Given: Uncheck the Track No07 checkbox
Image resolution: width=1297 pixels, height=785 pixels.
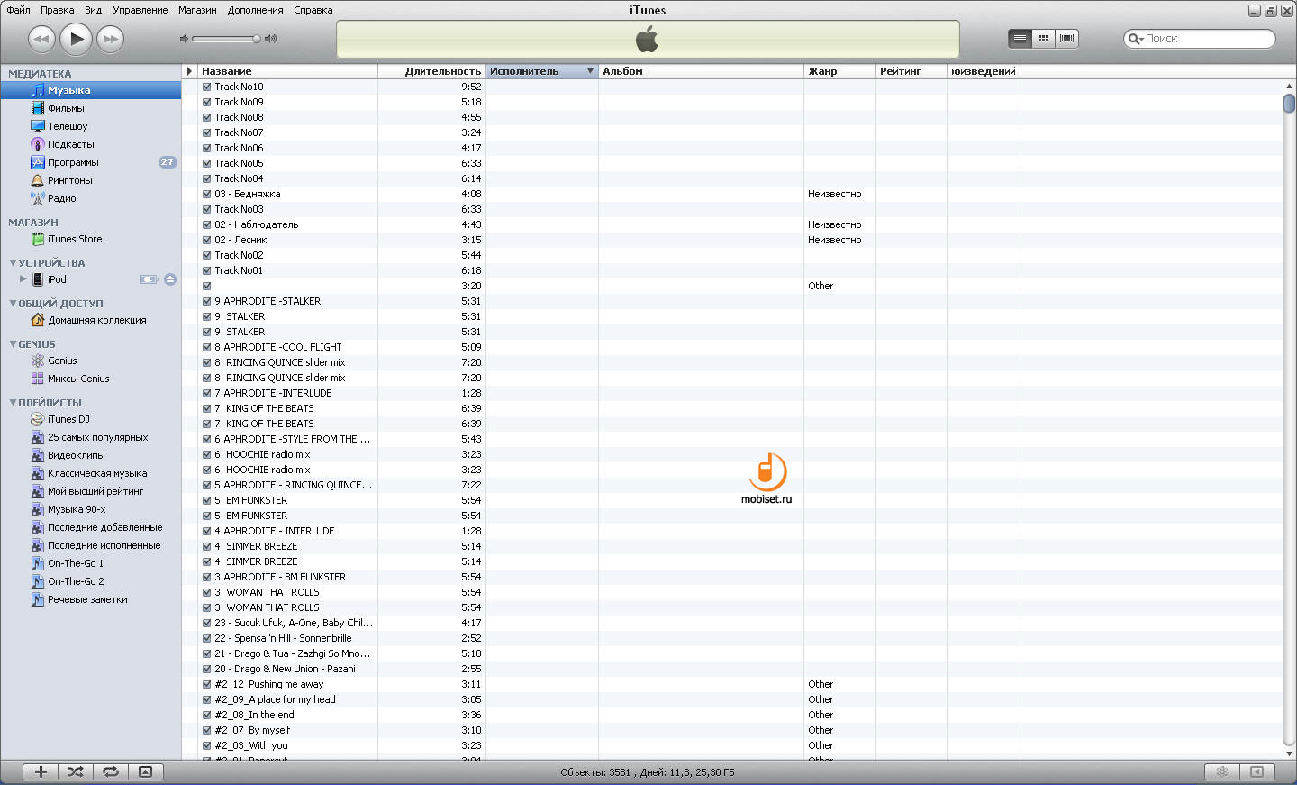Looking at the screenshot, I should click(x=207, y=133).
